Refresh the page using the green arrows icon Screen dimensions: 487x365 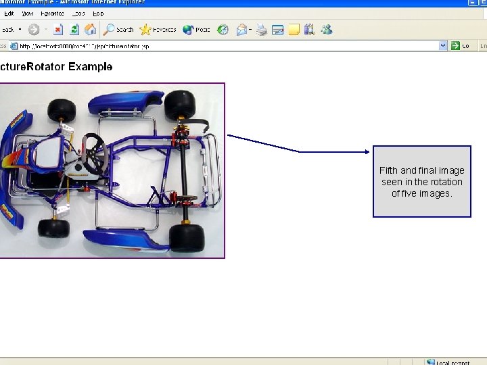click(74, 30)
